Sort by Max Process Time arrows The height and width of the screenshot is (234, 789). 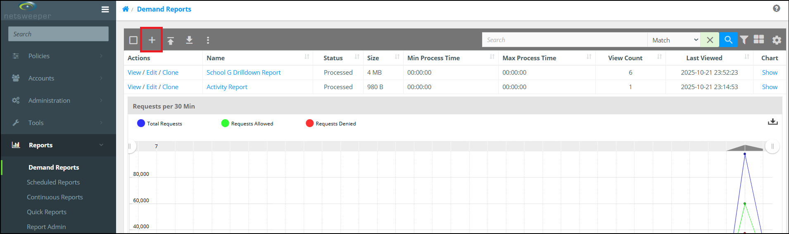[x=589, y=57]
